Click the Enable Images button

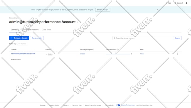pos(103,10)
